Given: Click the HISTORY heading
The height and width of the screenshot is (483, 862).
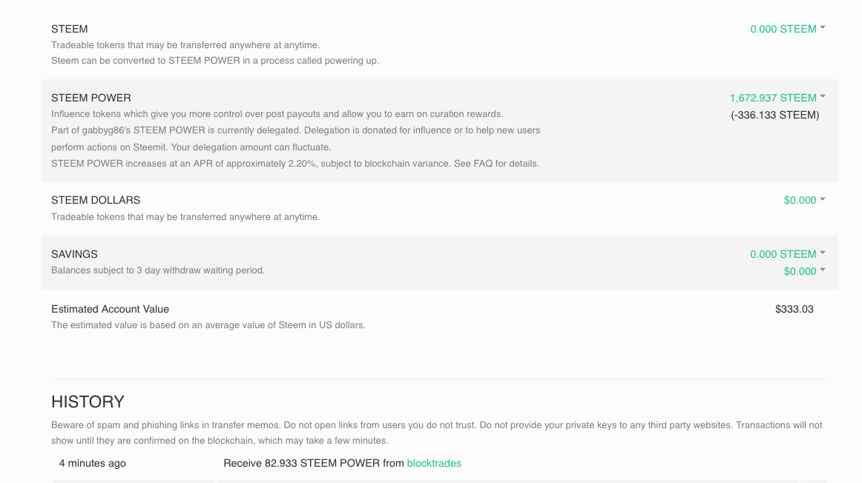Looking at the screenshot, I should [x=88, y=402].
